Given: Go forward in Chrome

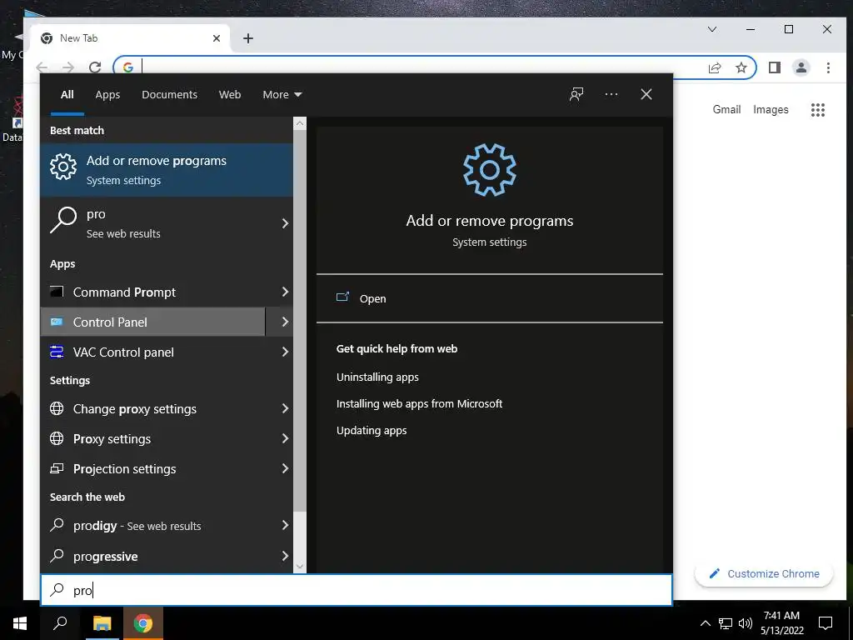Looking at the screenshot, I should pos(68,67).
